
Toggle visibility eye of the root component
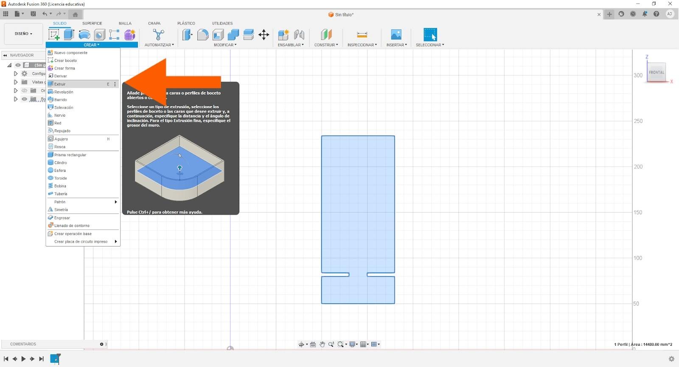18,65
